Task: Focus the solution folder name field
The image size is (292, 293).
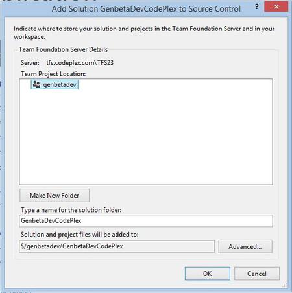Action: 146,221
